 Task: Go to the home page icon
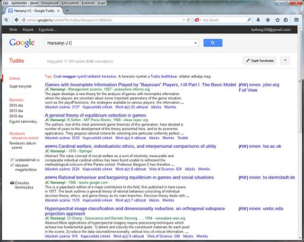tap(268, 20)
